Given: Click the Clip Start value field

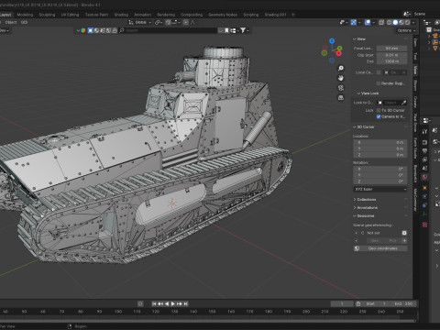Looking at the screenshot, I should pos(391,55).
